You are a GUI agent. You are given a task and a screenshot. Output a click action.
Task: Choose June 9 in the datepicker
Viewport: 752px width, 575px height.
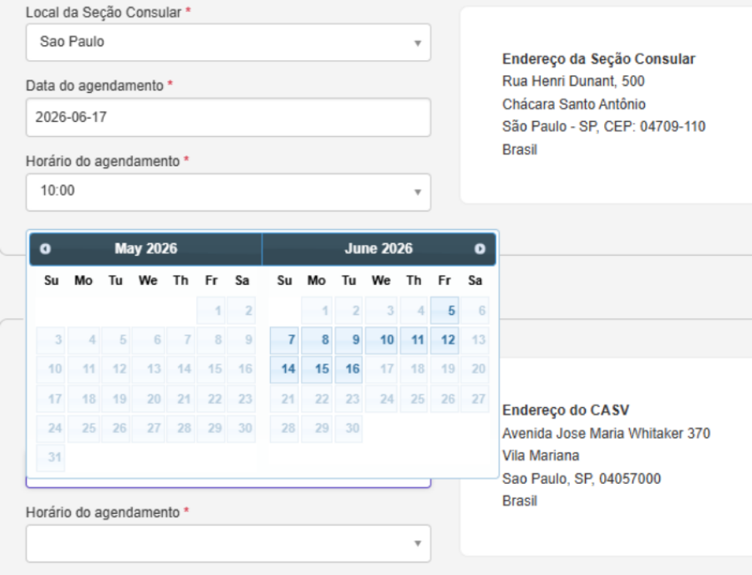[x=348, y=341]
